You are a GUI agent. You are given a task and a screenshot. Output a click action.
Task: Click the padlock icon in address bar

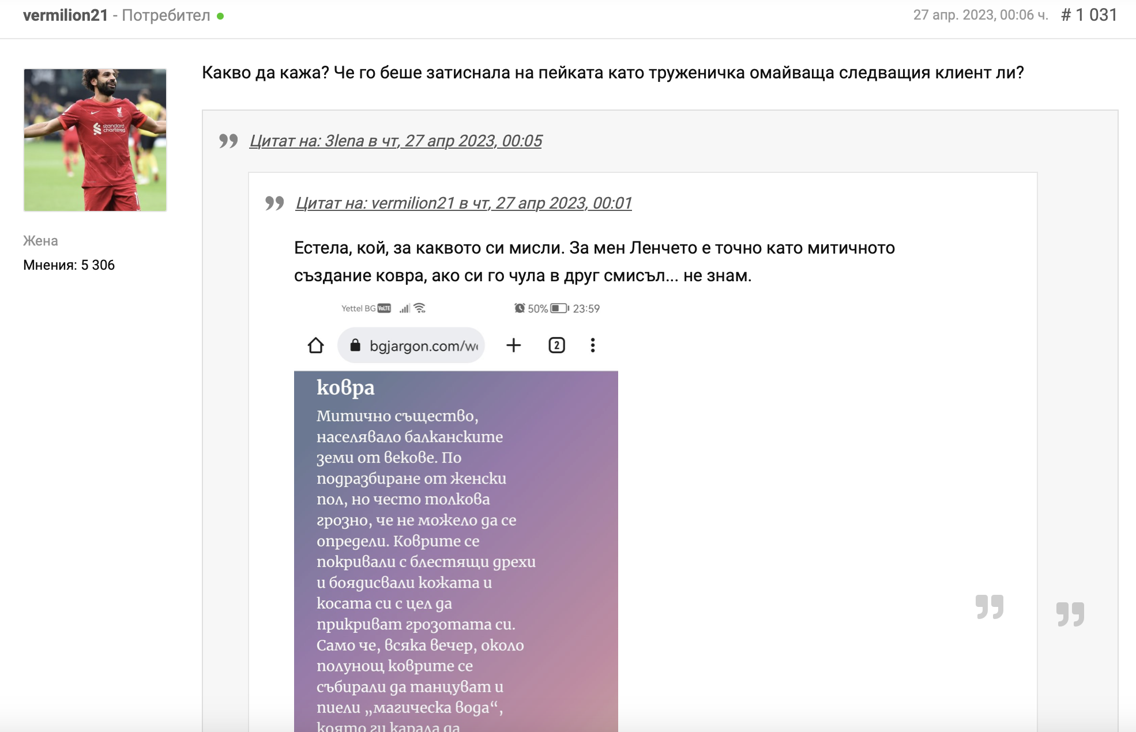[355, 345]
